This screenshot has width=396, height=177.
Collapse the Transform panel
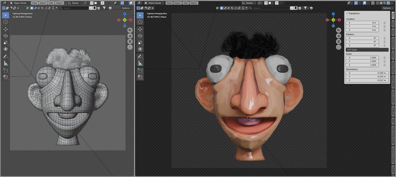coord(347,13)
